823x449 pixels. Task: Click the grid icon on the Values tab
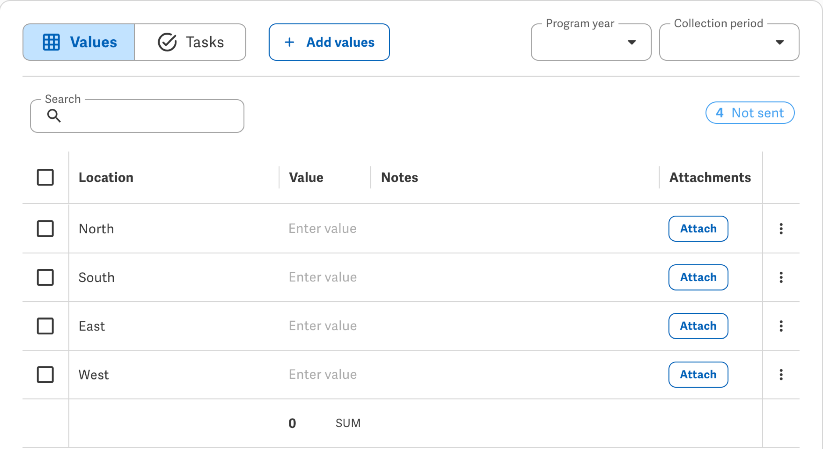coord(52,42)
